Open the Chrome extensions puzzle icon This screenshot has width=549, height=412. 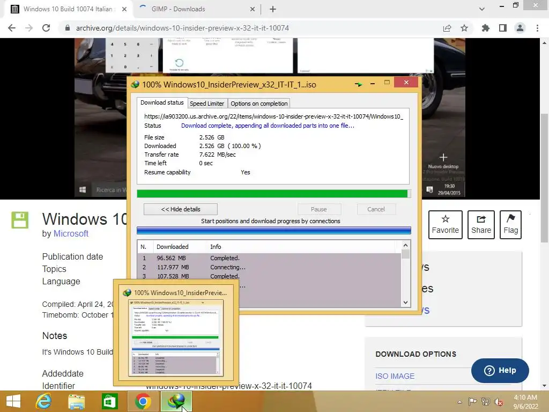pyautogui.click(x=486, y=28)
